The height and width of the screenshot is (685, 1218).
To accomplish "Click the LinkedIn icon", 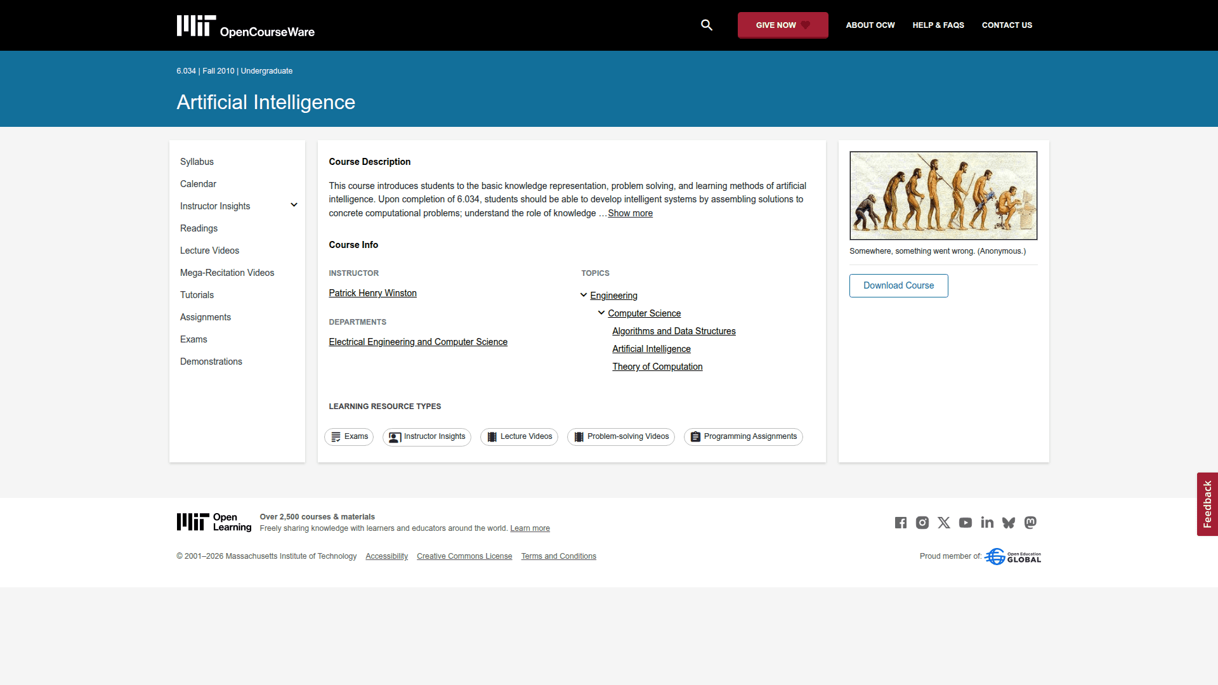I will pos(987,523).
